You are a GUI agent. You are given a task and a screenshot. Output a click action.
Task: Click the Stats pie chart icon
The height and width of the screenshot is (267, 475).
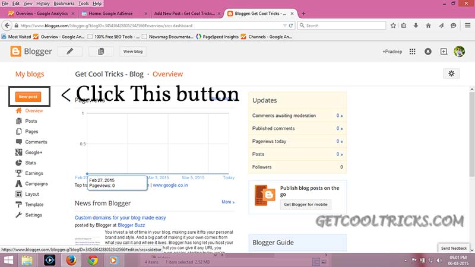19,163
